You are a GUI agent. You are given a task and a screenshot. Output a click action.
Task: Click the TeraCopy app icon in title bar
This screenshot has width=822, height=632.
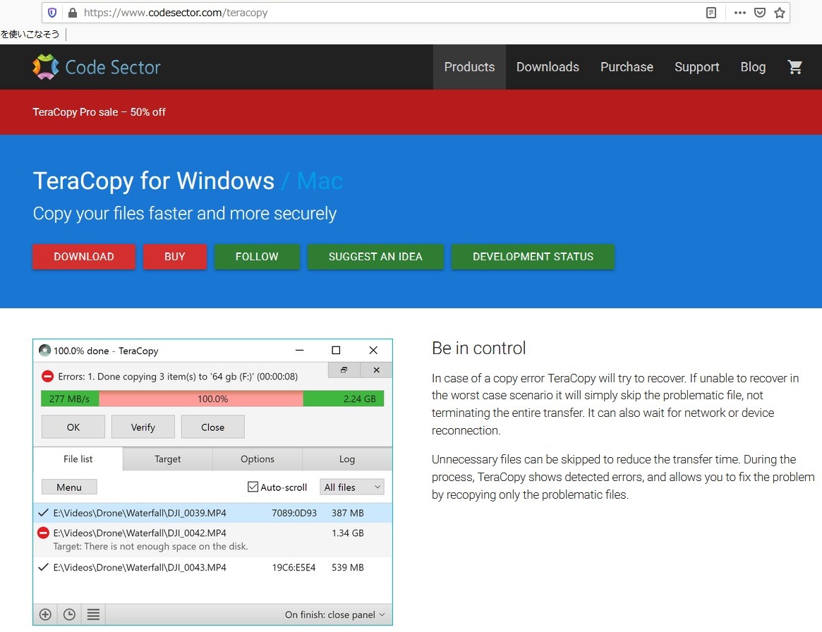point(45,350)
